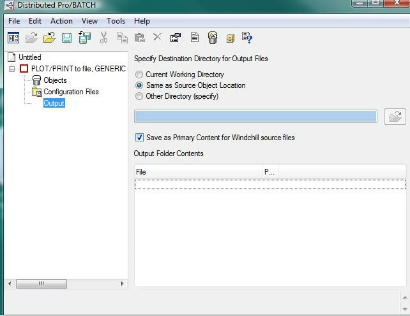Image resolution: width=410 pixels, height=316 pixels.
Task: Open the Action menu
Action: coord(61,21)
